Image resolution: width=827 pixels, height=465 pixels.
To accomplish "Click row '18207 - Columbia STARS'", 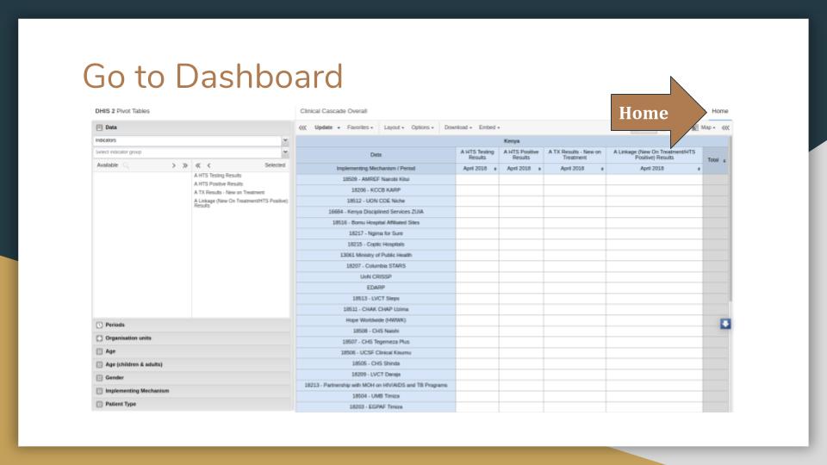I will click(x=376, y=266).
